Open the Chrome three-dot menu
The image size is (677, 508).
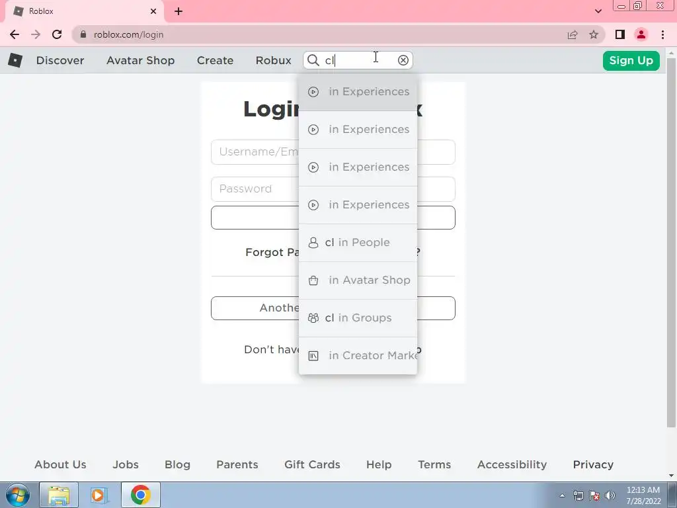point(662,34)
